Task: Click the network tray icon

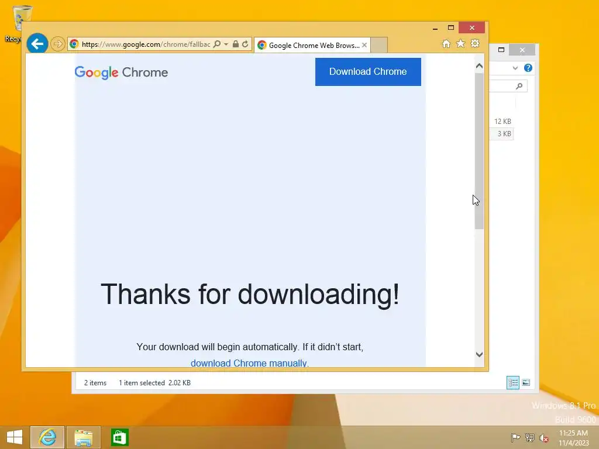Action: click(529, 438)
